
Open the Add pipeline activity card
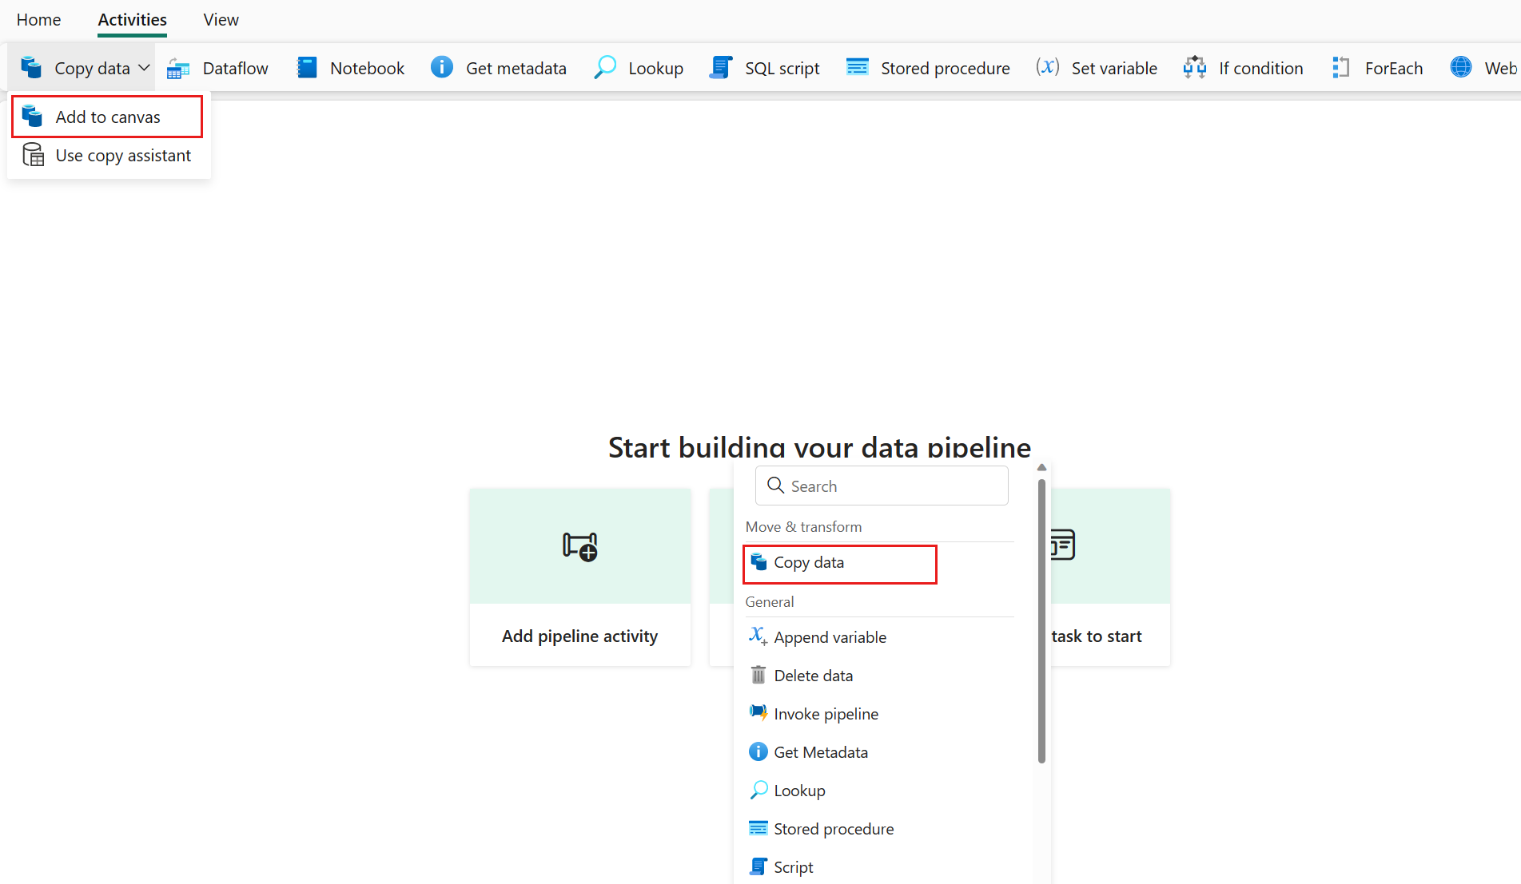(580, 577)
